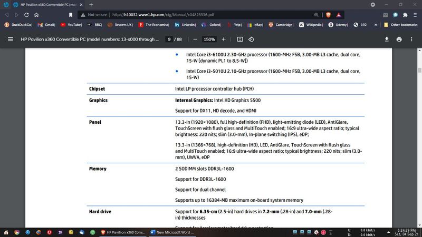Launch Opera from the taskbar

click(x=49, y=232)
